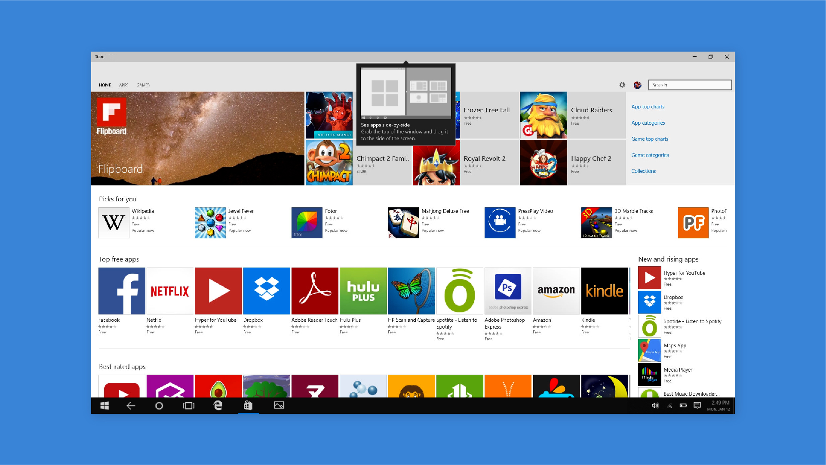The height and width of the screenshot is (465, 826).
Task: Open the Hulu Plus app tile
Action: click(x=363, y=291)
